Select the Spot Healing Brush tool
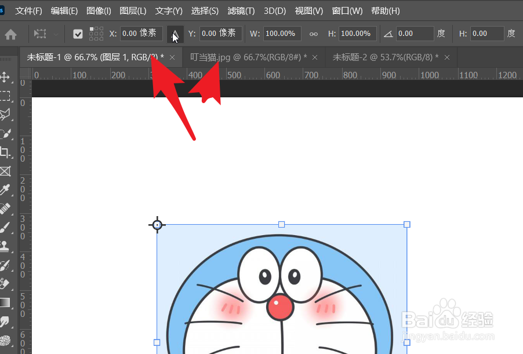Screen dimensions: 523x354 (x=6, y=209)
